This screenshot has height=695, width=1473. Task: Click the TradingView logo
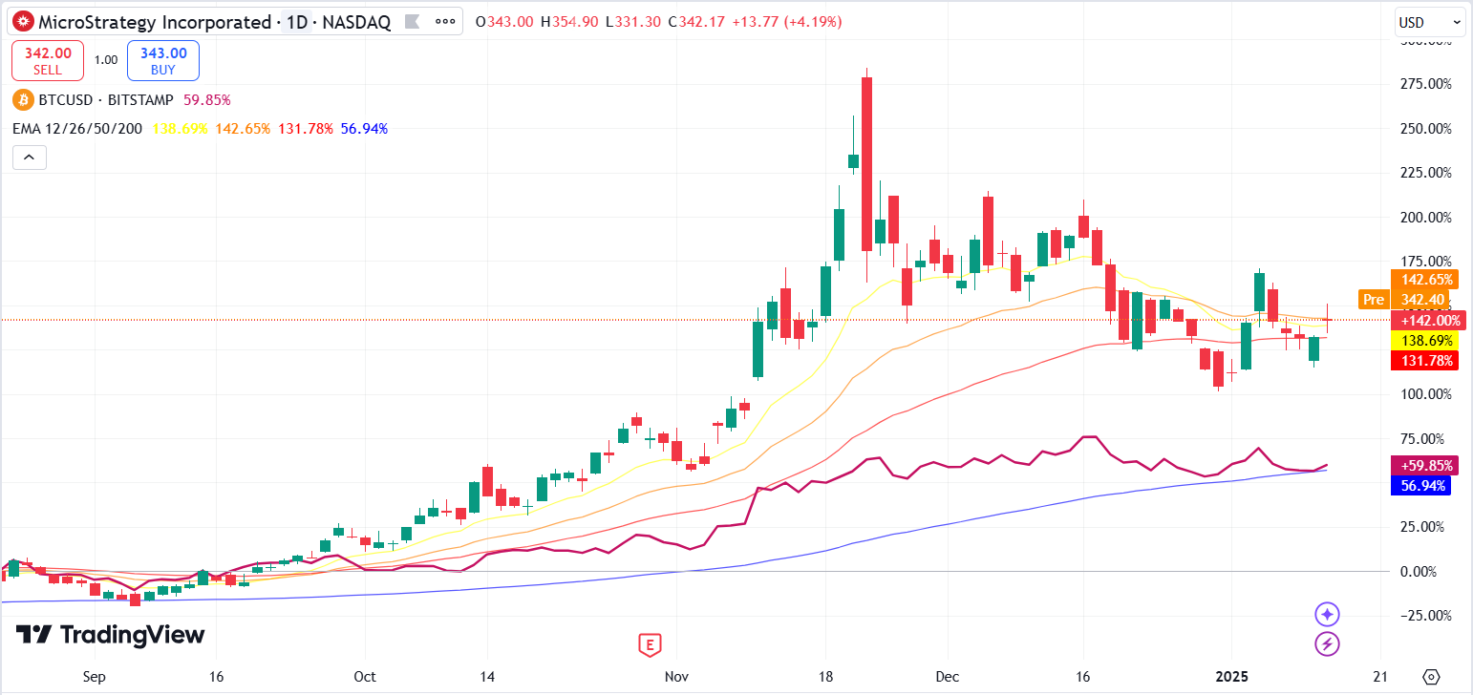(x=111, y=635)
